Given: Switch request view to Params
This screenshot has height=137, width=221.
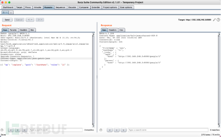Looking at the screenshot, I should coord(13,30).
